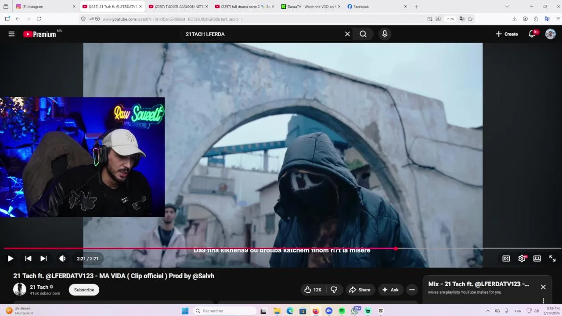Go back in browser history

[18, 19]
